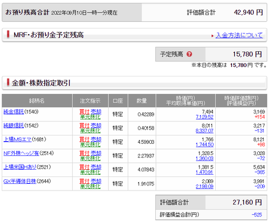This screenshot has width=269, height=222.
Task: Click the 評価額合計 27,160 円 value
Action: click(247, 202)
